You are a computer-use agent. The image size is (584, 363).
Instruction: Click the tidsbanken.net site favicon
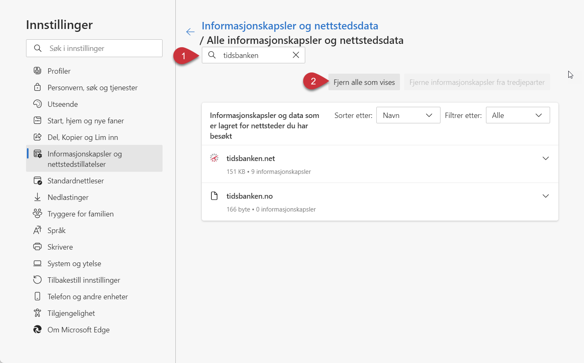[x=214, y=158]
